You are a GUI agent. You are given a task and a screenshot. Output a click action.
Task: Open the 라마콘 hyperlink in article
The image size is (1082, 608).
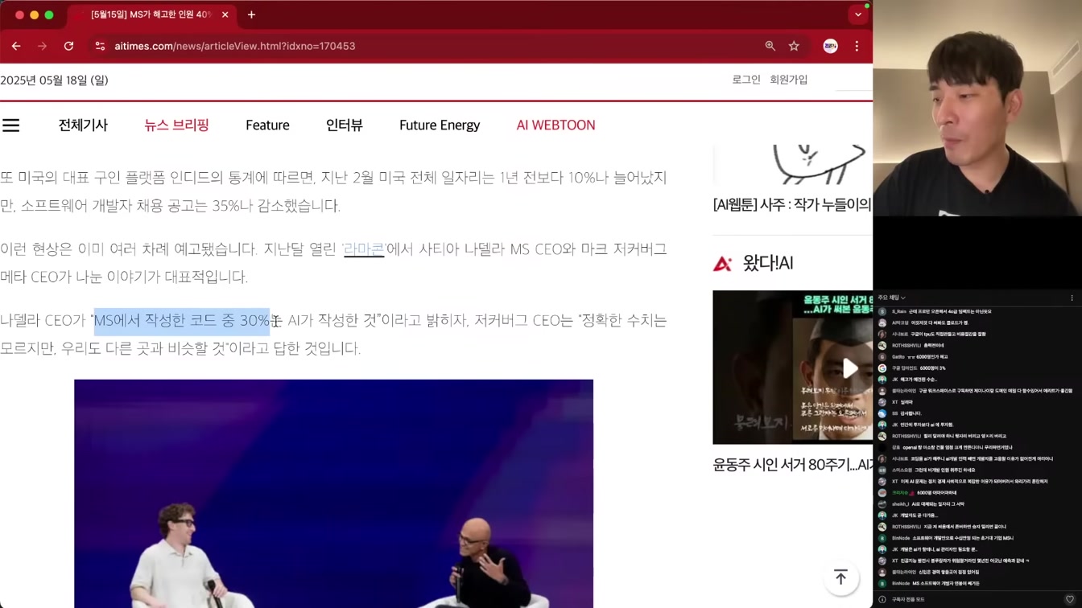364,249
